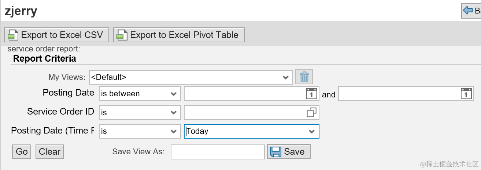Open calendar for Posting Date end

(466, 94)
